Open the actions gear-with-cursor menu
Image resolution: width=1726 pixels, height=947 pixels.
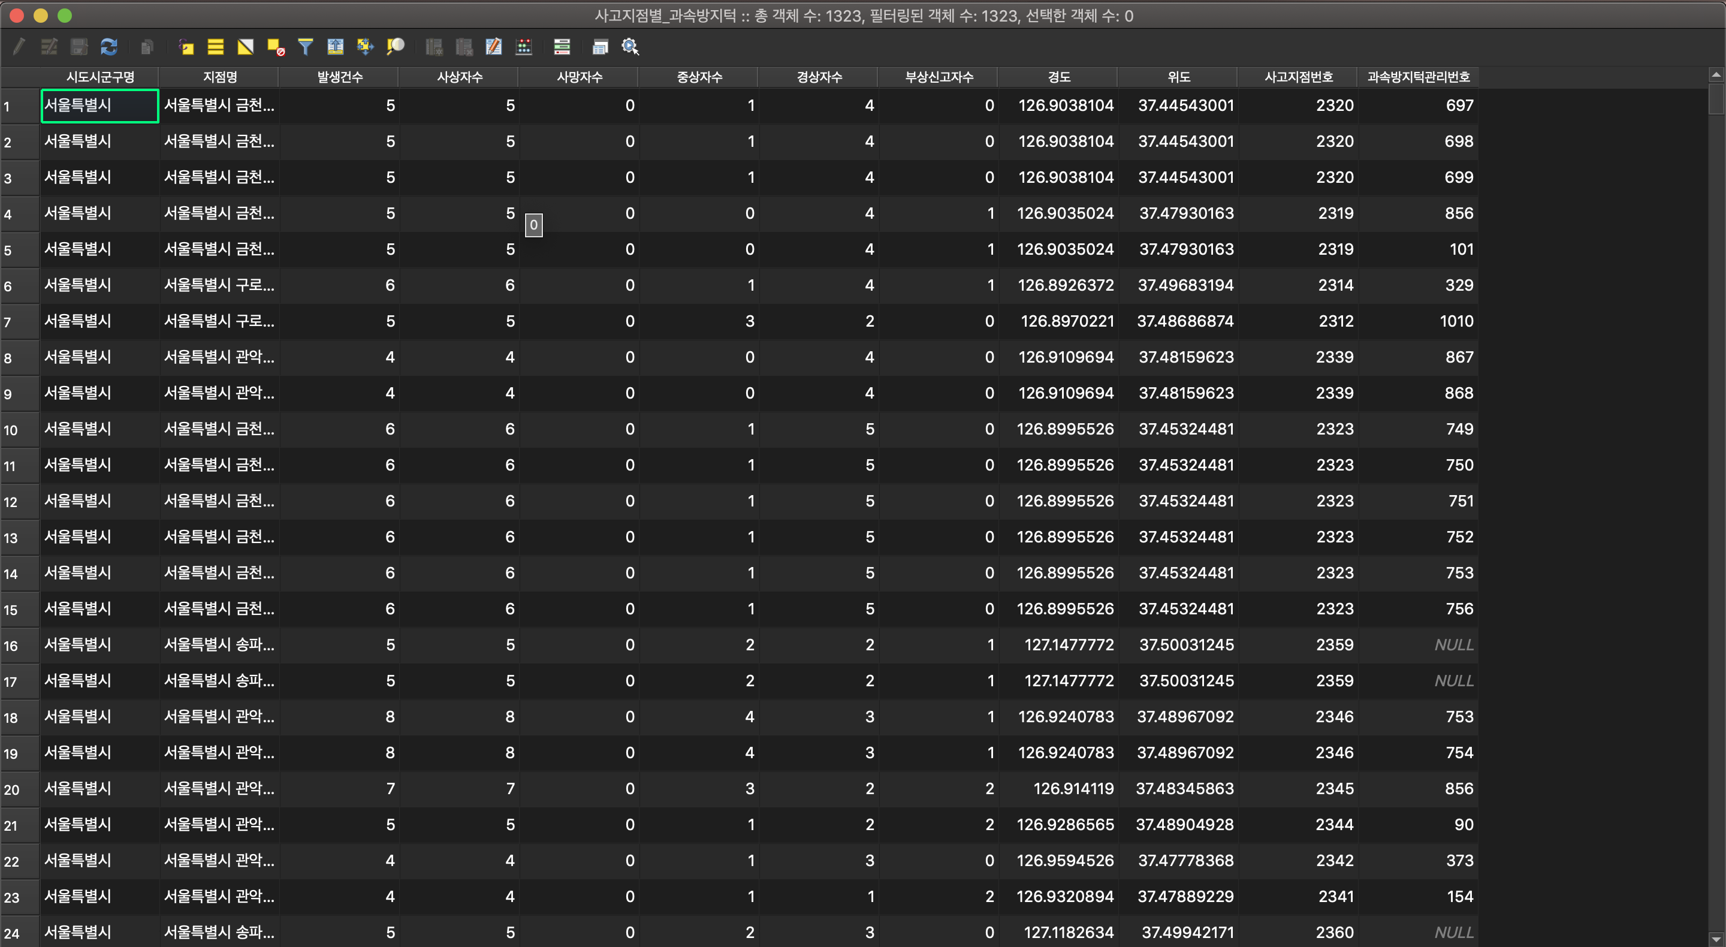630,47
